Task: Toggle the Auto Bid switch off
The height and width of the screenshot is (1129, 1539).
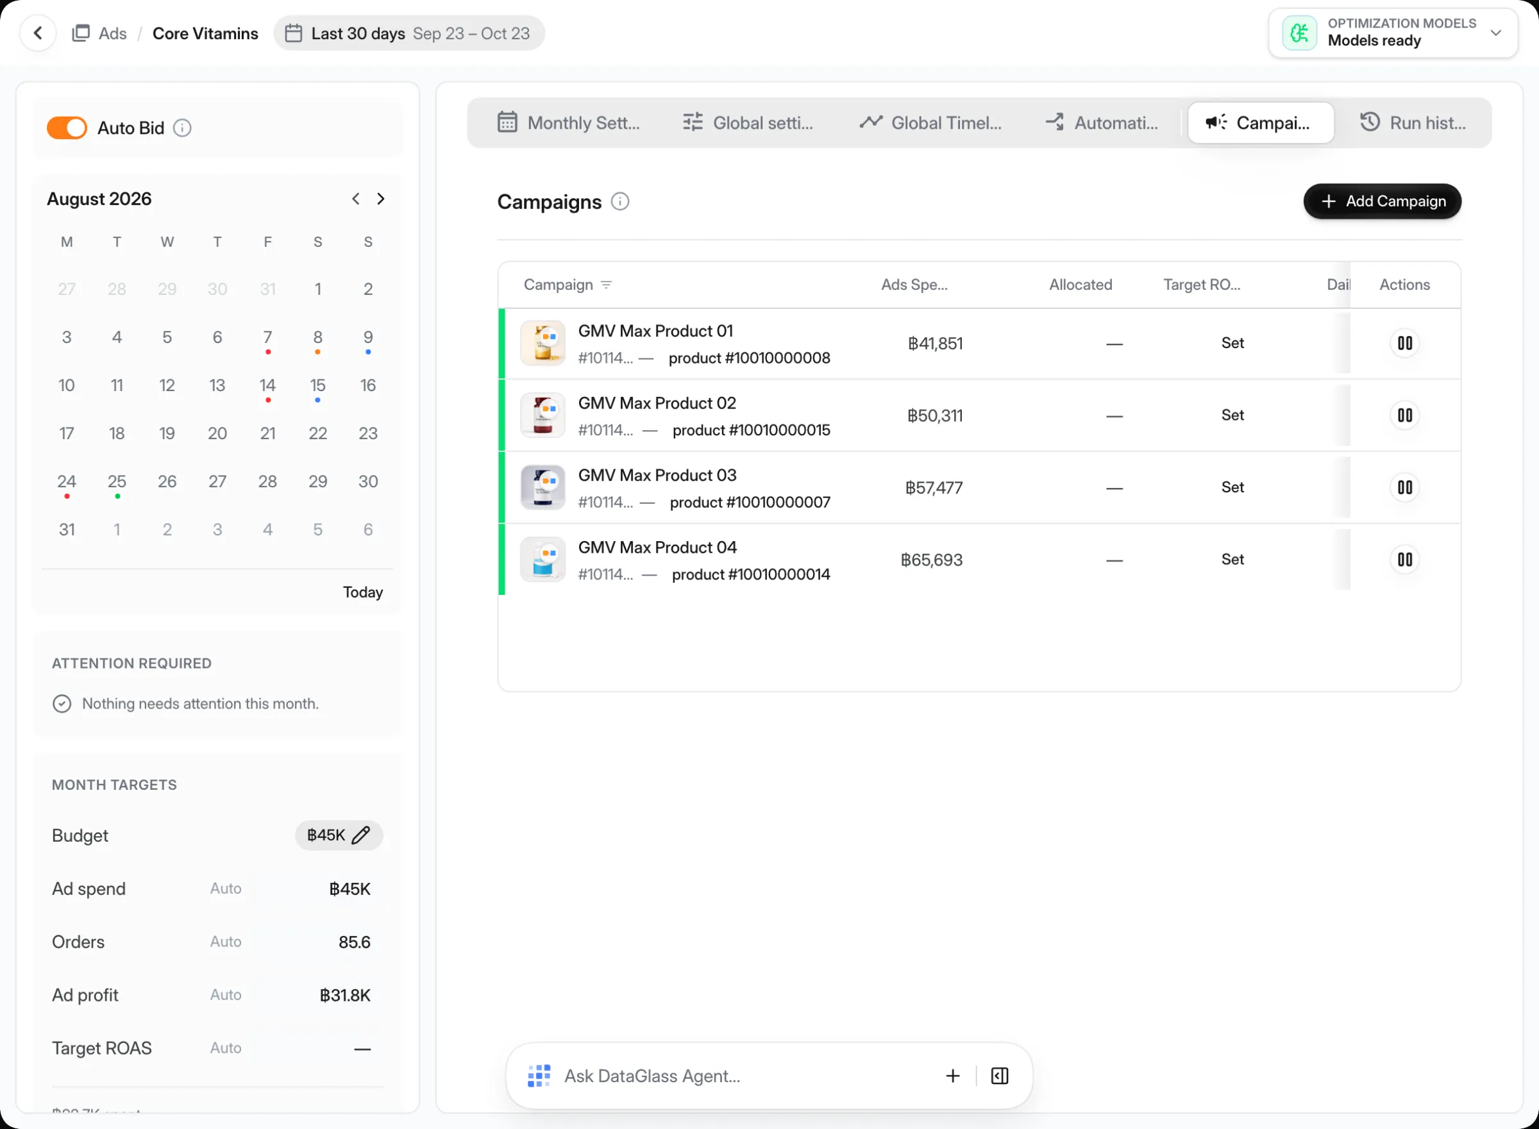Action: click(x=66, y=128)
